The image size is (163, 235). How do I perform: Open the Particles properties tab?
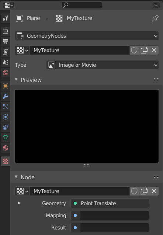pos(6,107)
